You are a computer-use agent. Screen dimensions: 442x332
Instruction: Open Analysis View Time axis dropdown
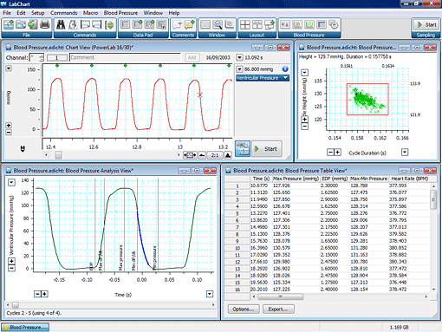(x=210, y=294)
